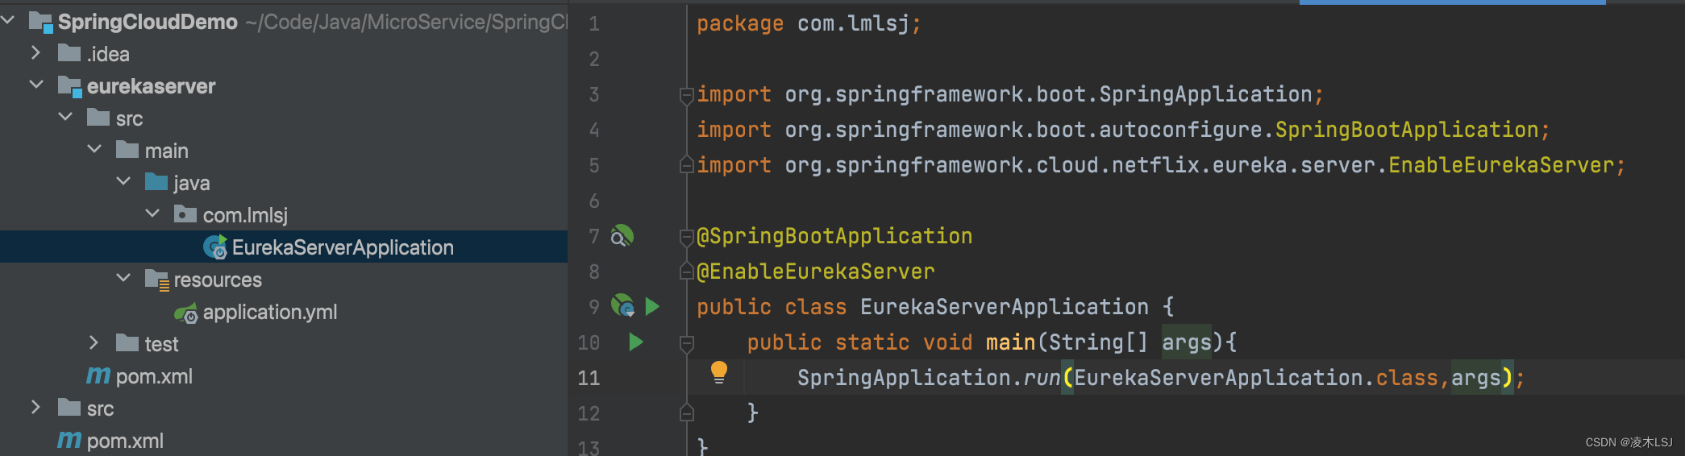This screenshot has height=456, width=1685.
Task: Click the fold end marker on line 12
Action: 687,412
